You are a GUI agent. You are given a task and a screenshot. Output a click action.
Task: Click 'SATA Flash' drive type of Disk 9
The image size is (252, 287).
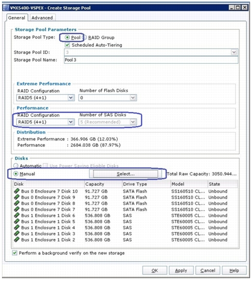point(135,197)
